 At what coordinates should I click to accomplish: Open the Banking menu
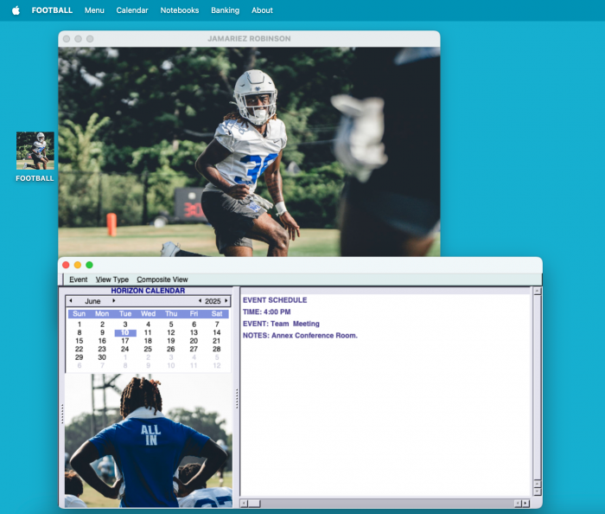(x=225, y=10)
